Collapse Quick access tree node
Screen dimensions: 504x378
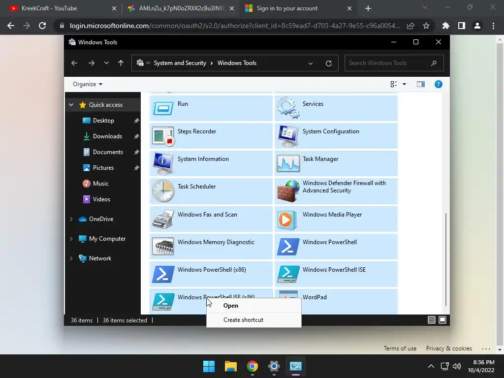(71, 105)
